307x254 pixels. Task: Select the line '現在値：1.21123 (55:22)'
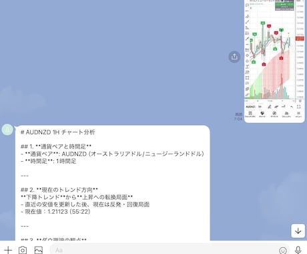point(55,211)
